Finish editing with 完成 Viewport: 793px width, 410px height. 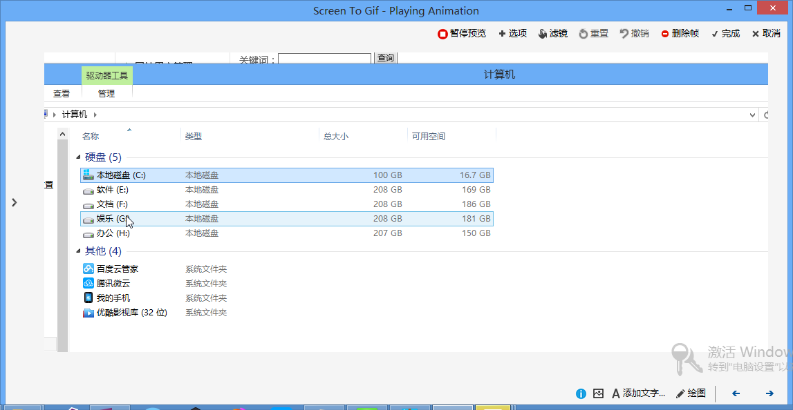pyautogui.click(x=725, y=34)
